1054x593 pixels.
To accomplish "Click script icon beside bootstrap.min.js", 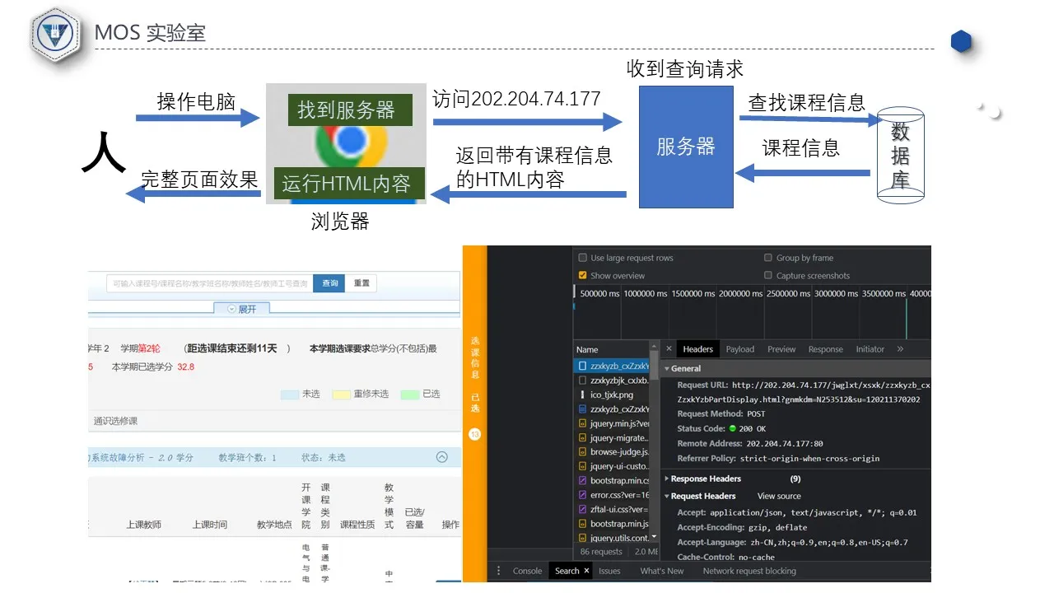I will click(x=581, y=523).
